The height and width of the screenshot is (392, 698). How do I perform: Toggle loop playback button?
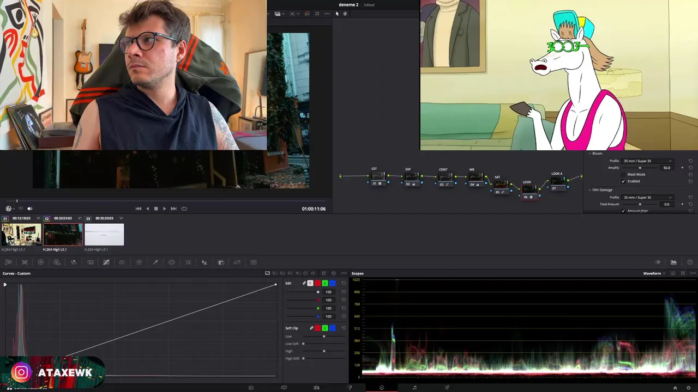[184, 209]
